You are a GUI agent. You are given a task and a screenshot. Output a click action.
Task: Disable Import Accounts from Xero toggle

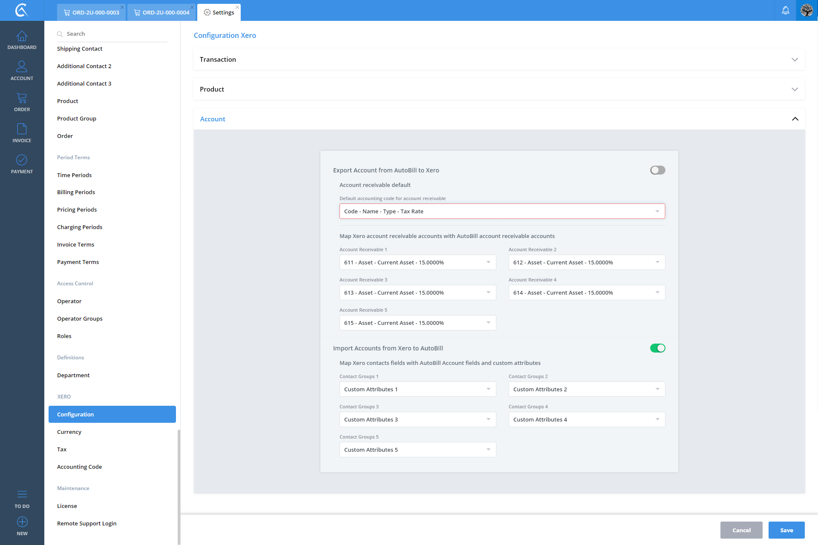point(657,348)
